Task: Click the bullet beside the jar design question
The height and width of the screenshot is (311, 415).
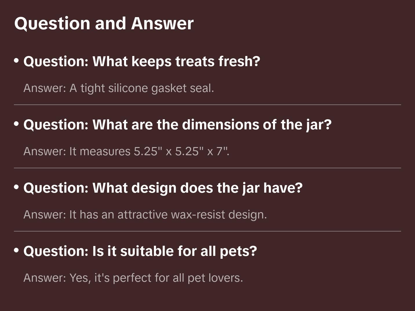Action: click(x=17, y=187)
